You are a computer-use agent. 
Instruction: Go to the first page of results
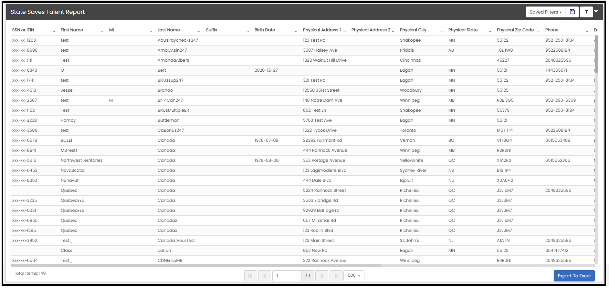pos(250,275)
